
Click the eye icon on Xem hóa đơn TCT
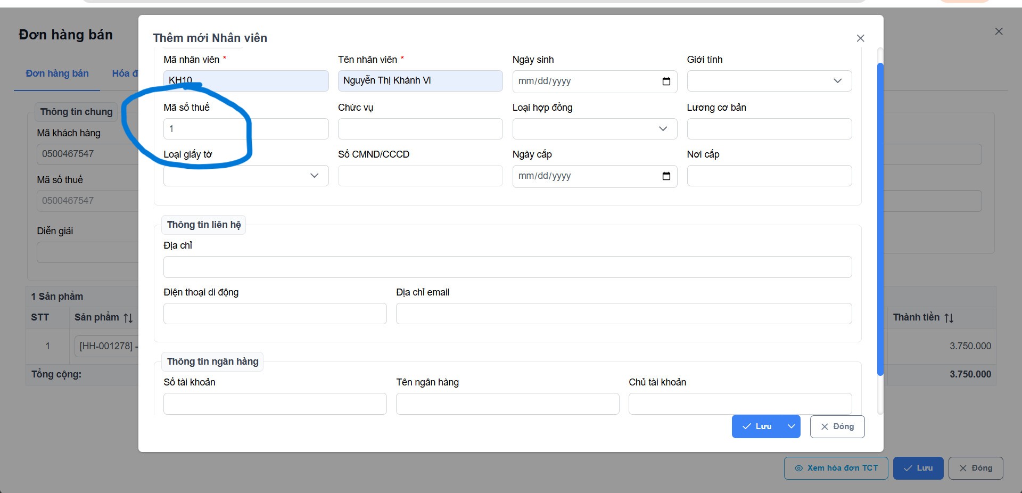point(798,469)
